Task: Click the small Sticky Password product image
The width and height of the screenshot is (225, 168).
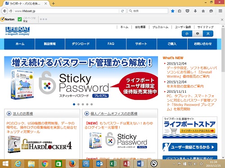Action: point(118,141)
